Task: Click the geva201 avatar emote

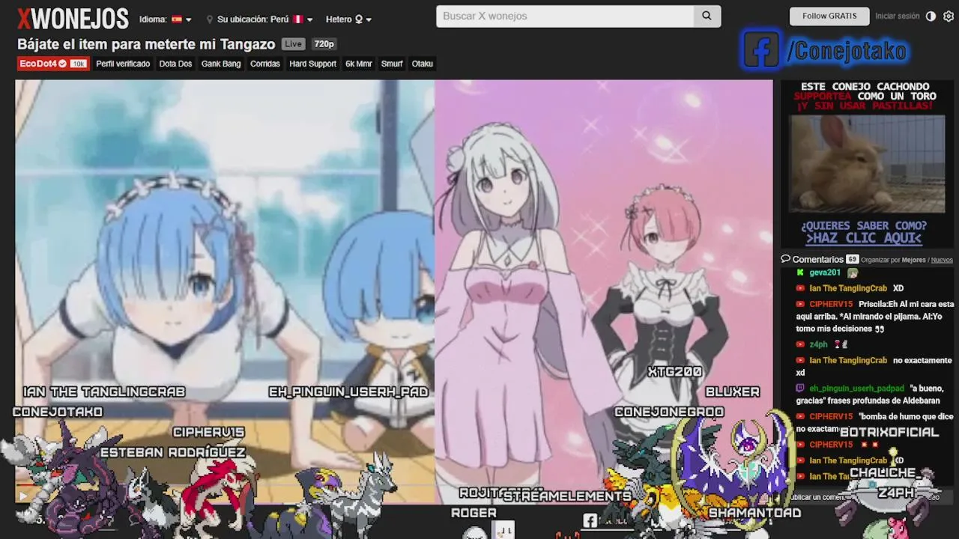Action: coord(852,273)
